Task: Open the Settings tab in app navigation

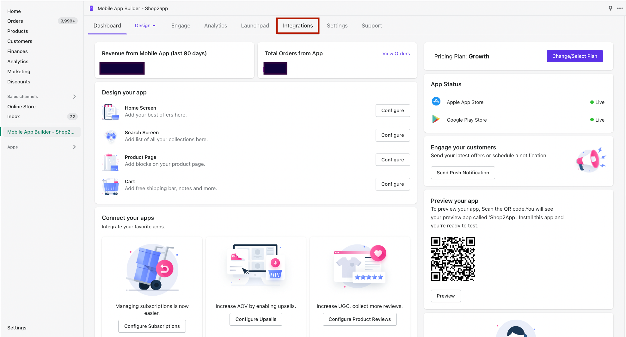Action: tap(337, 26)
